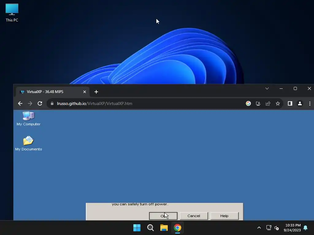
Task: Open Chrome three-dot menu
Action: 310,103
